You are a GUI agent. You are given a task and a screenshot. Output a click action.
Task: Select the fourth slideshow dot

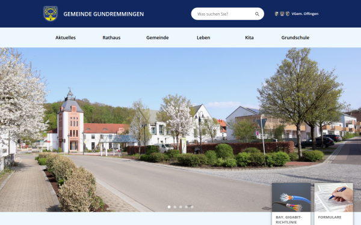(187, 207)
